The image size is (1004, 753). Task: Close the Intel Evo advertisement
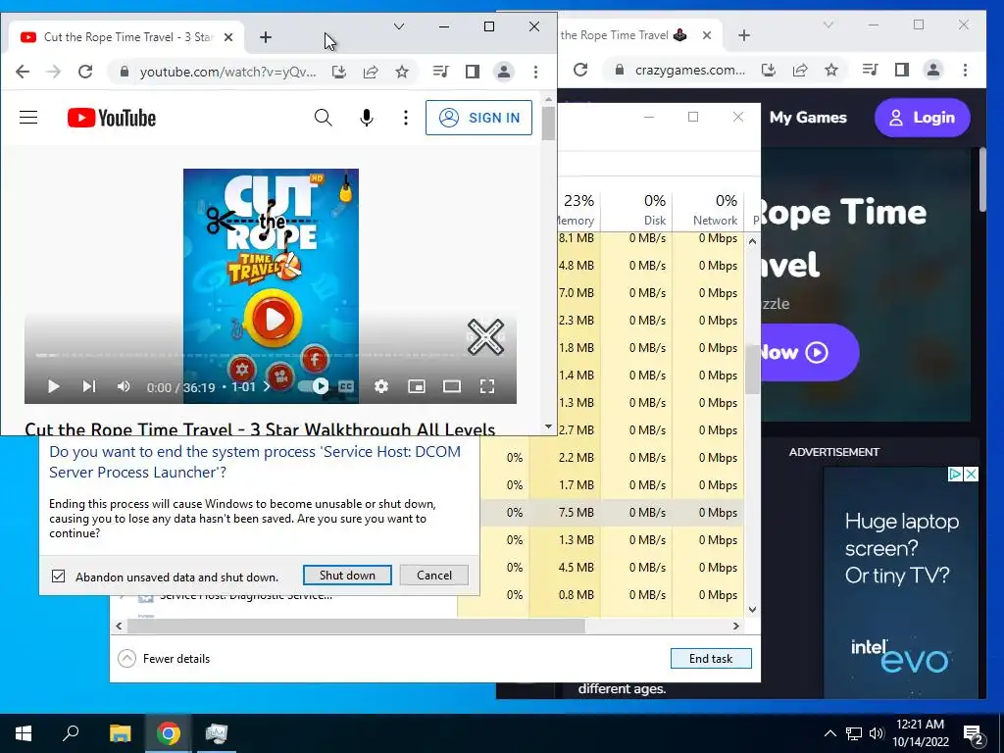971,474
